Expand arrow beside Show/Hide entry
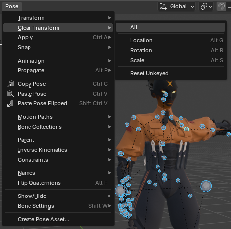Screen dimensions: 231x229 pos(110,196)
